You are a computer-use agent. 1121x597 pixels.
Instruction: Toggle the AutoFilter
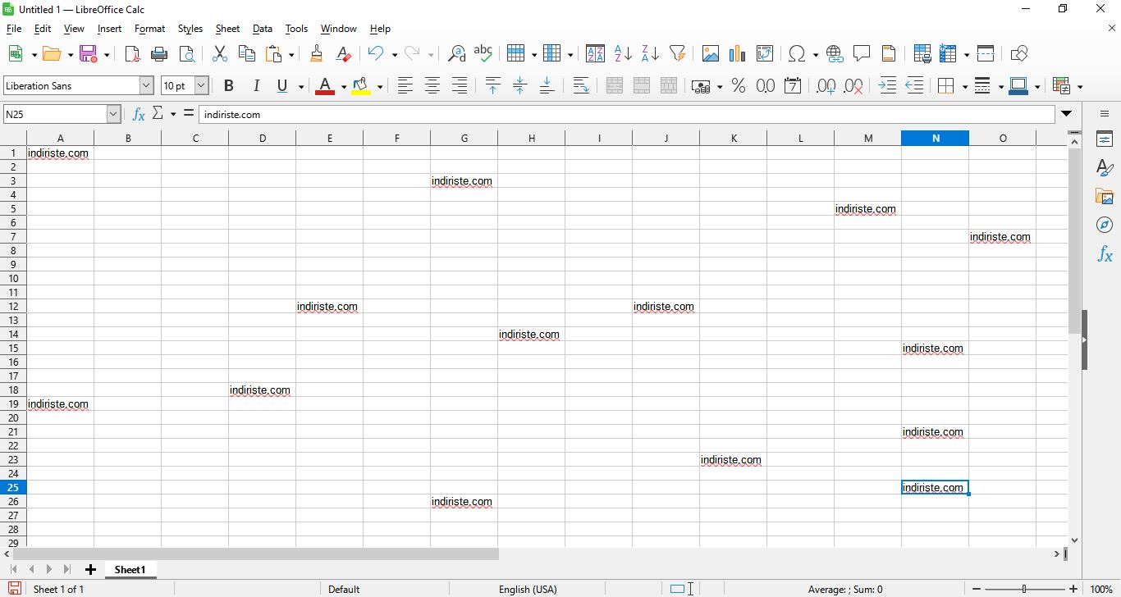(x=677, y=54)
